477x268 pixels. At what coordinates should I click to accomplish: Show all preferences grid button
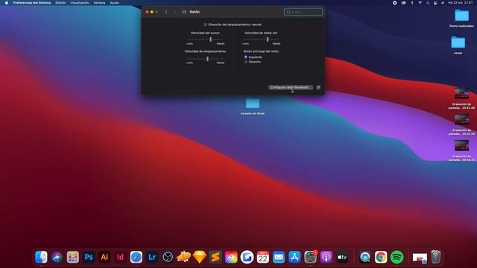point(184,12)
